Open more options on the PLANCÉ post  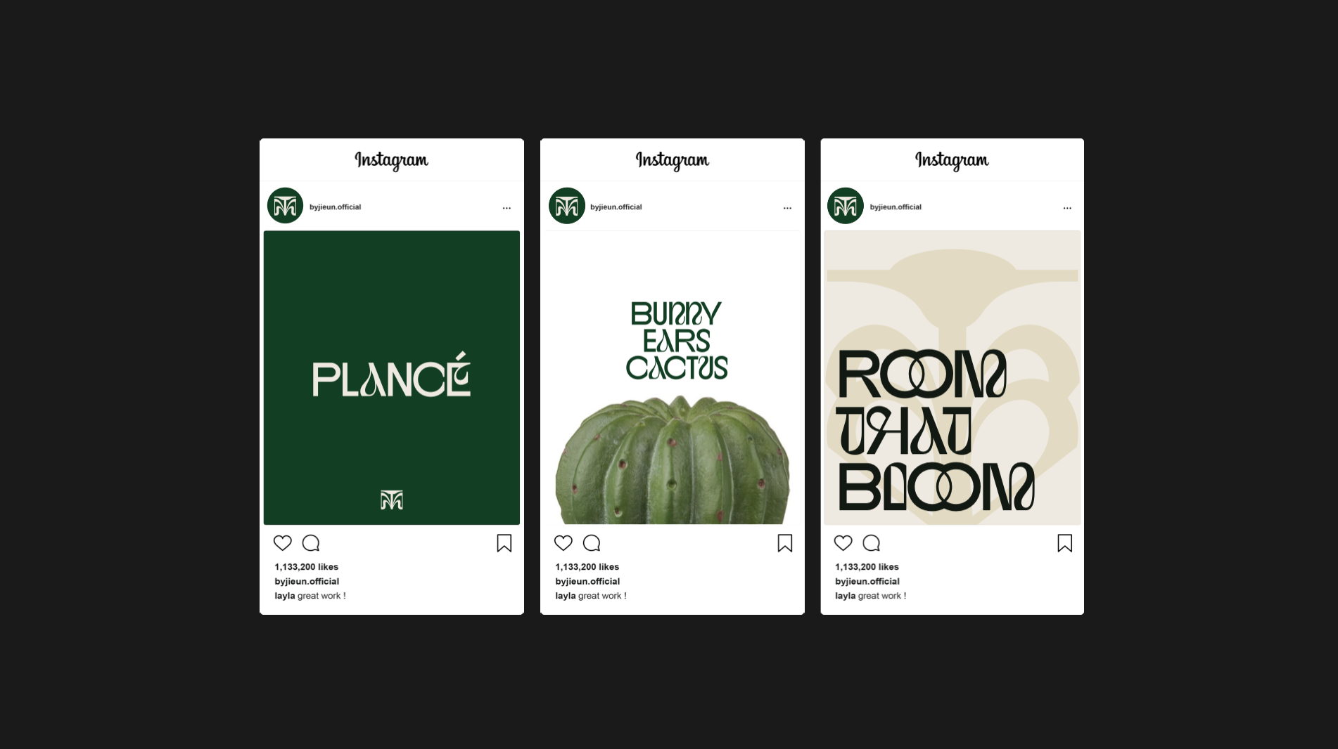point(506,208)
